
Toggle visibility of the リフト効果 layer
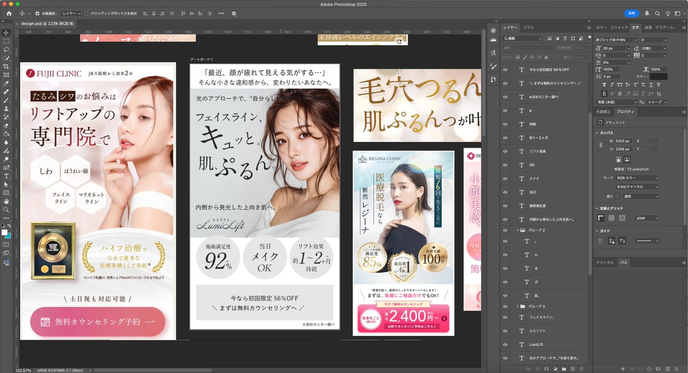point(505,151)
